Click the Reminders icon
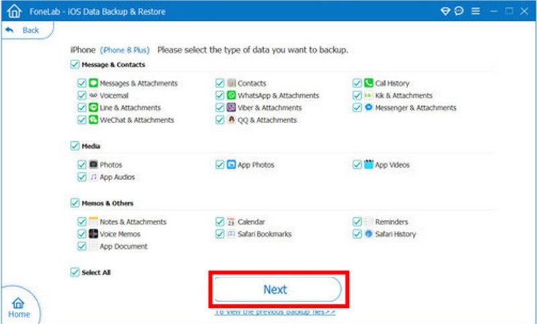This screenshot has width=537, height=324. [x=369, y=221]
